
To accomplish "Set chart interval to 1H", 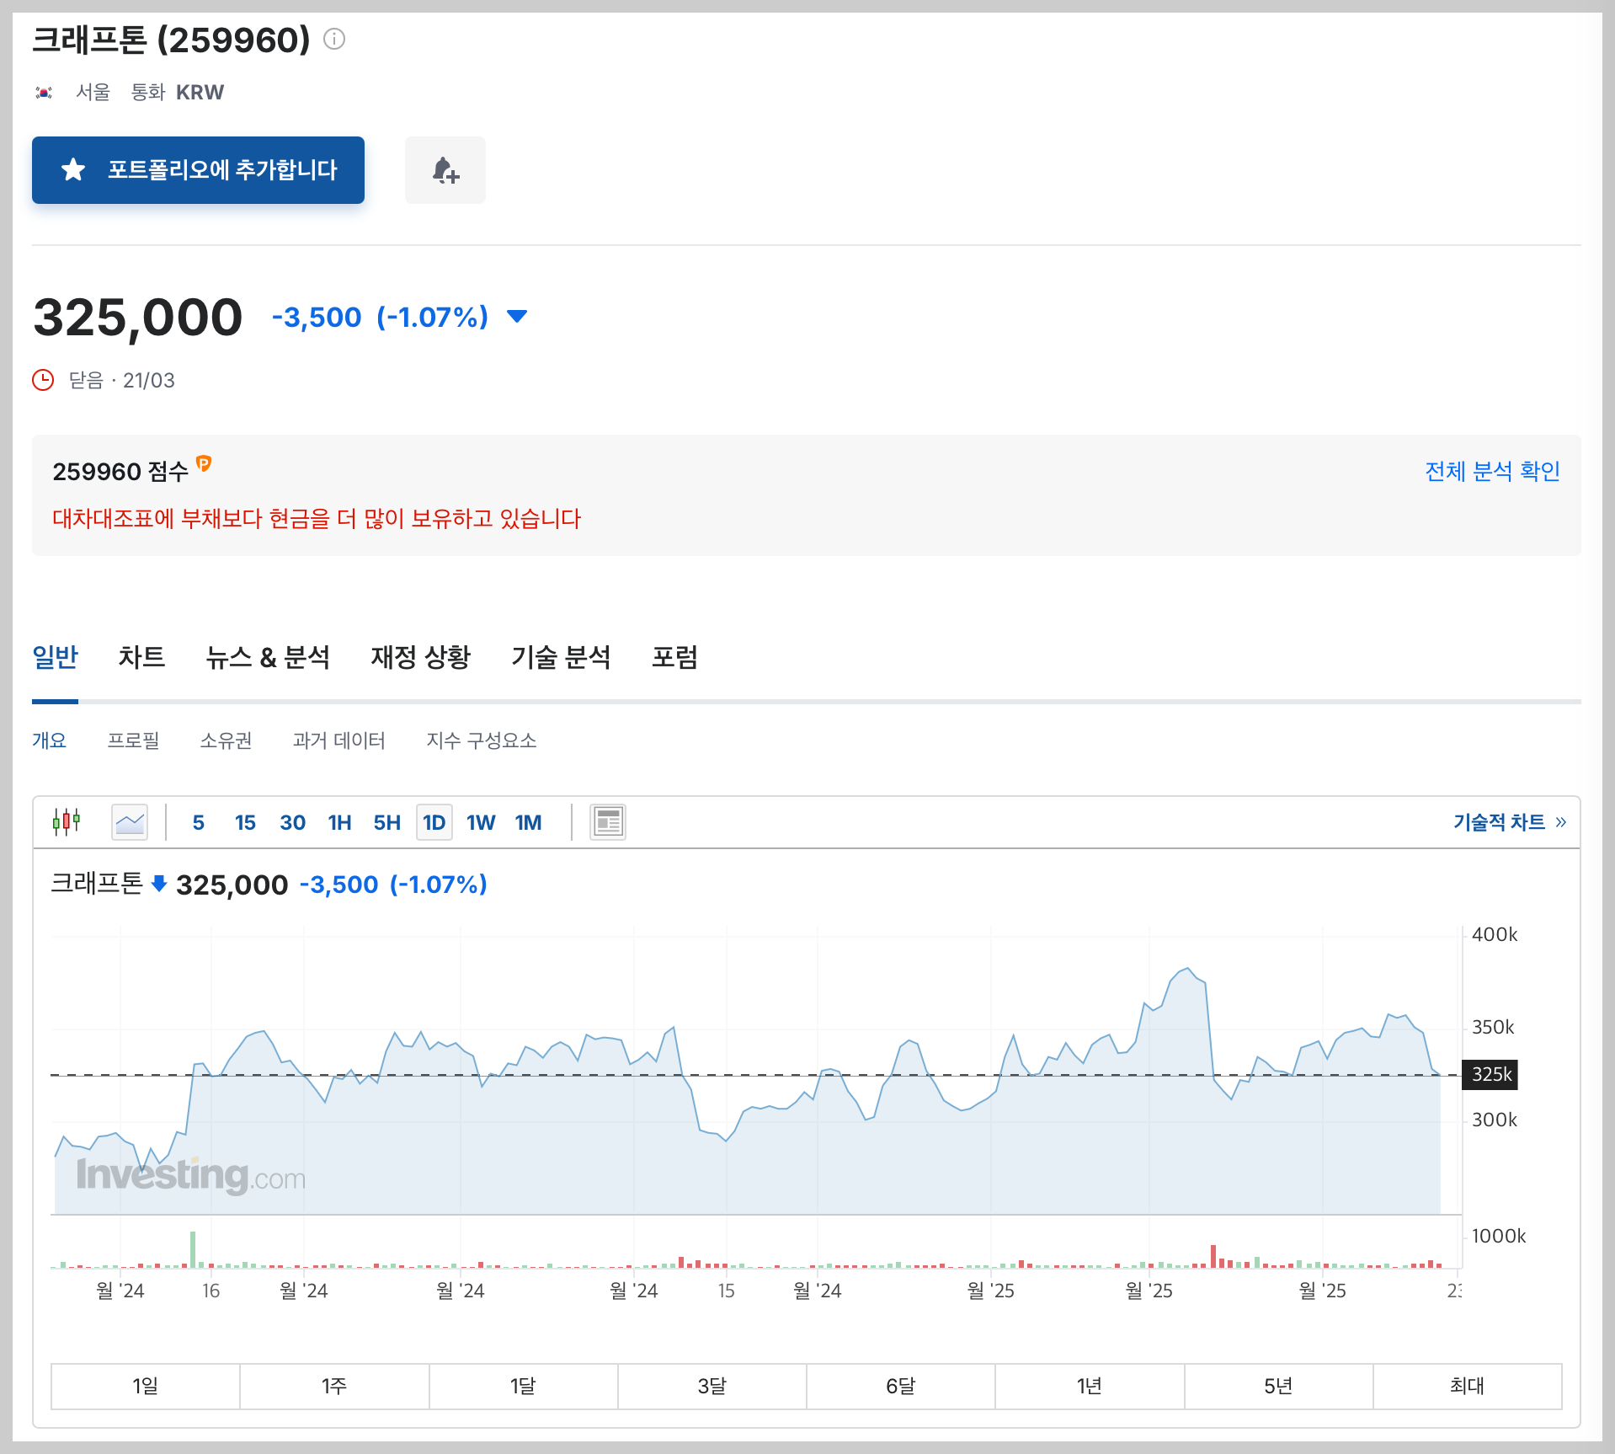I will click(339, 823).
